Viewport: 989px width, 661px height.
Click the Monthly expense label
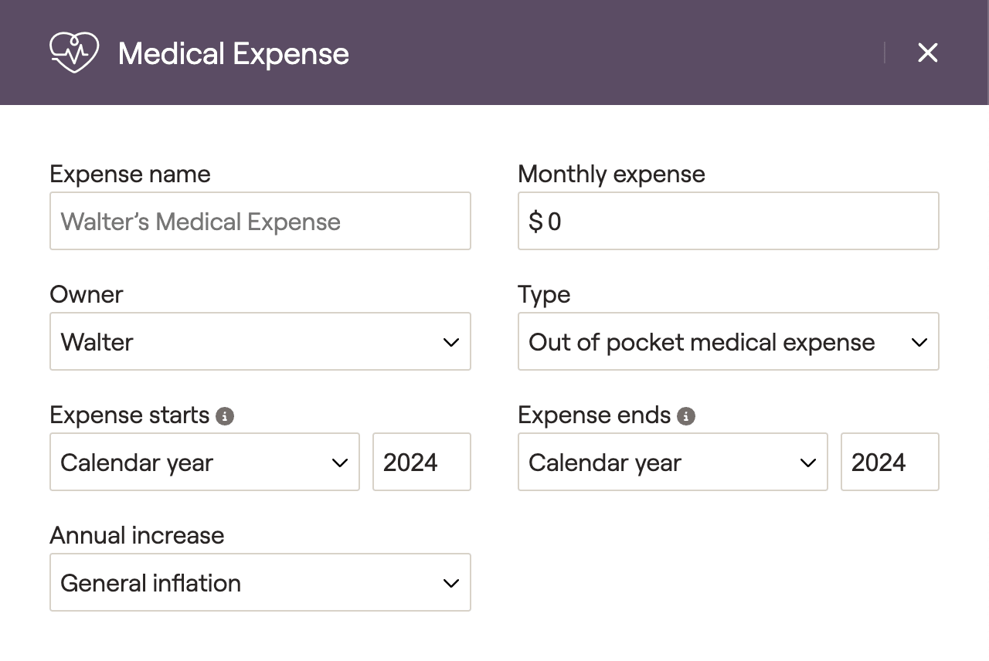pos(611,174)
